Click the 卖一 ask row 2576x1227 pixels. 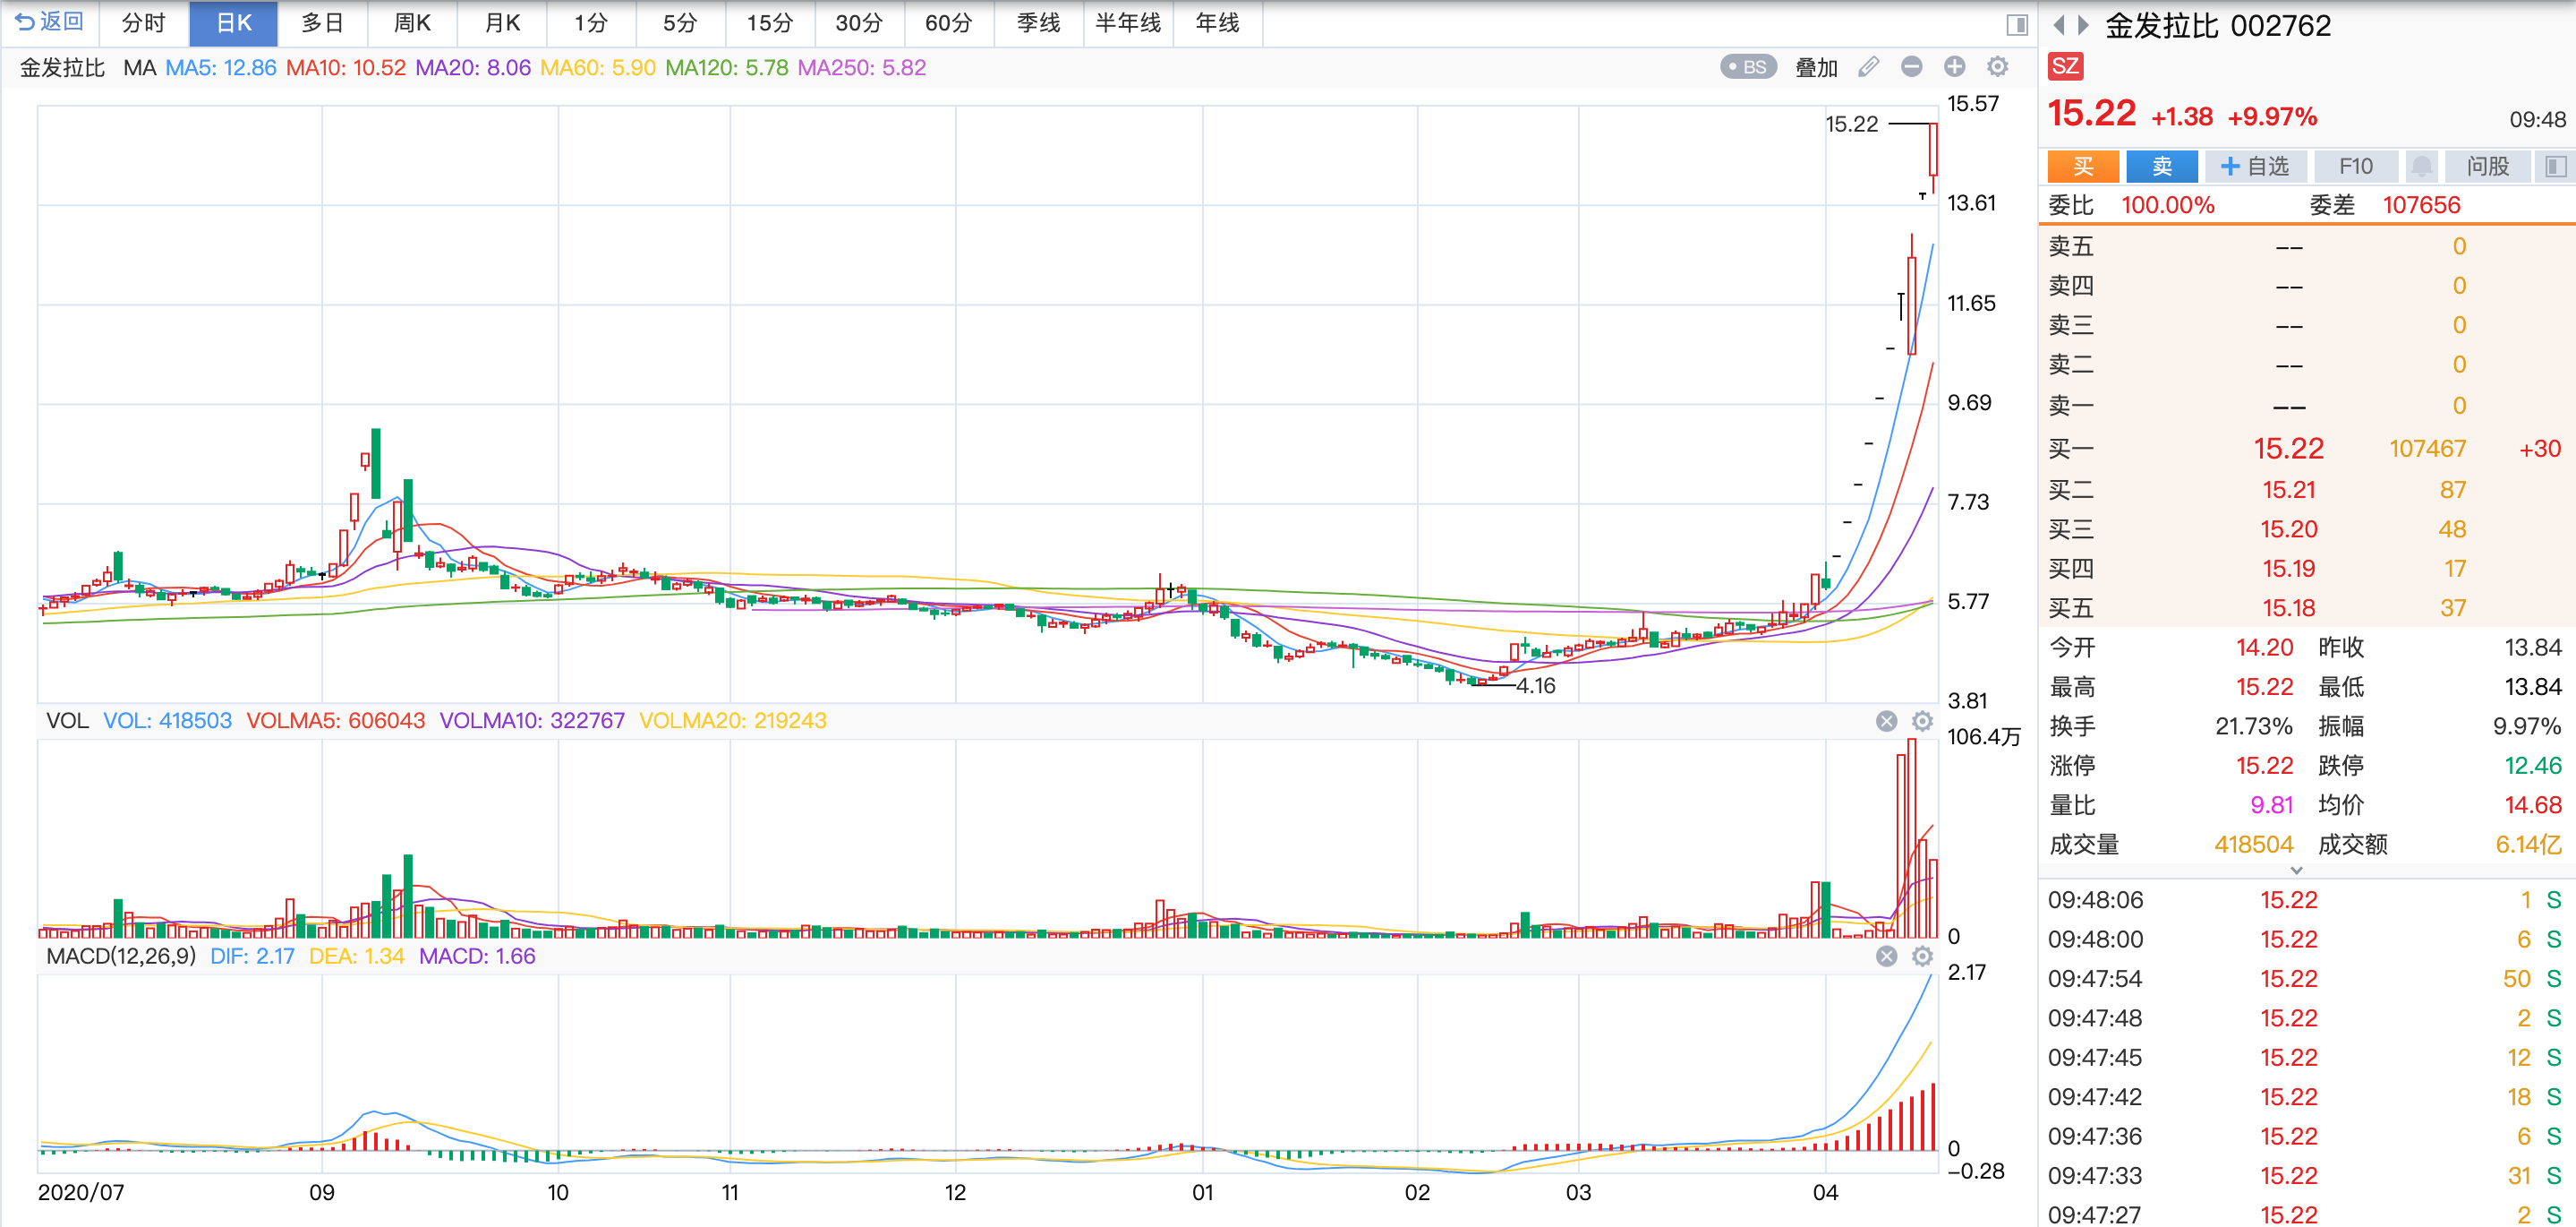coord(2307,407)
